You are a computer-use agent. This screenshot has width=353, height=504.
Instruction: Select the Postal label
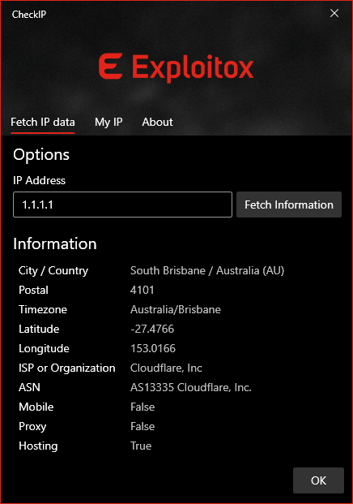(x=33, y=290)
